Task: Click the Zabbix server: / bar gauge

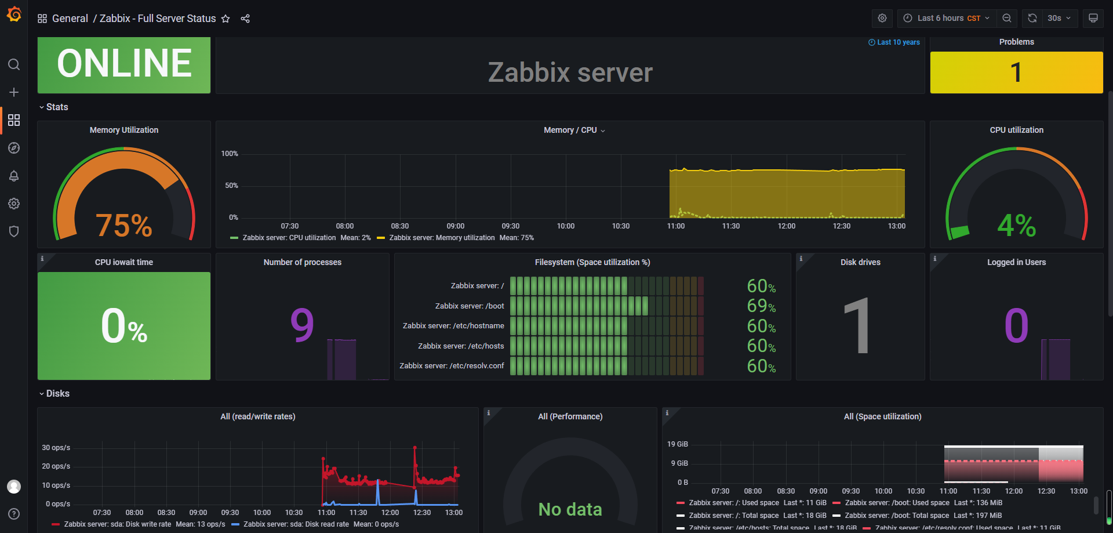Action: pos(606,286)
